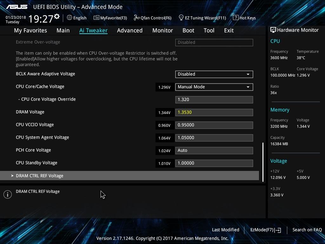Click the date 01/23/2018

pos(16,17)
